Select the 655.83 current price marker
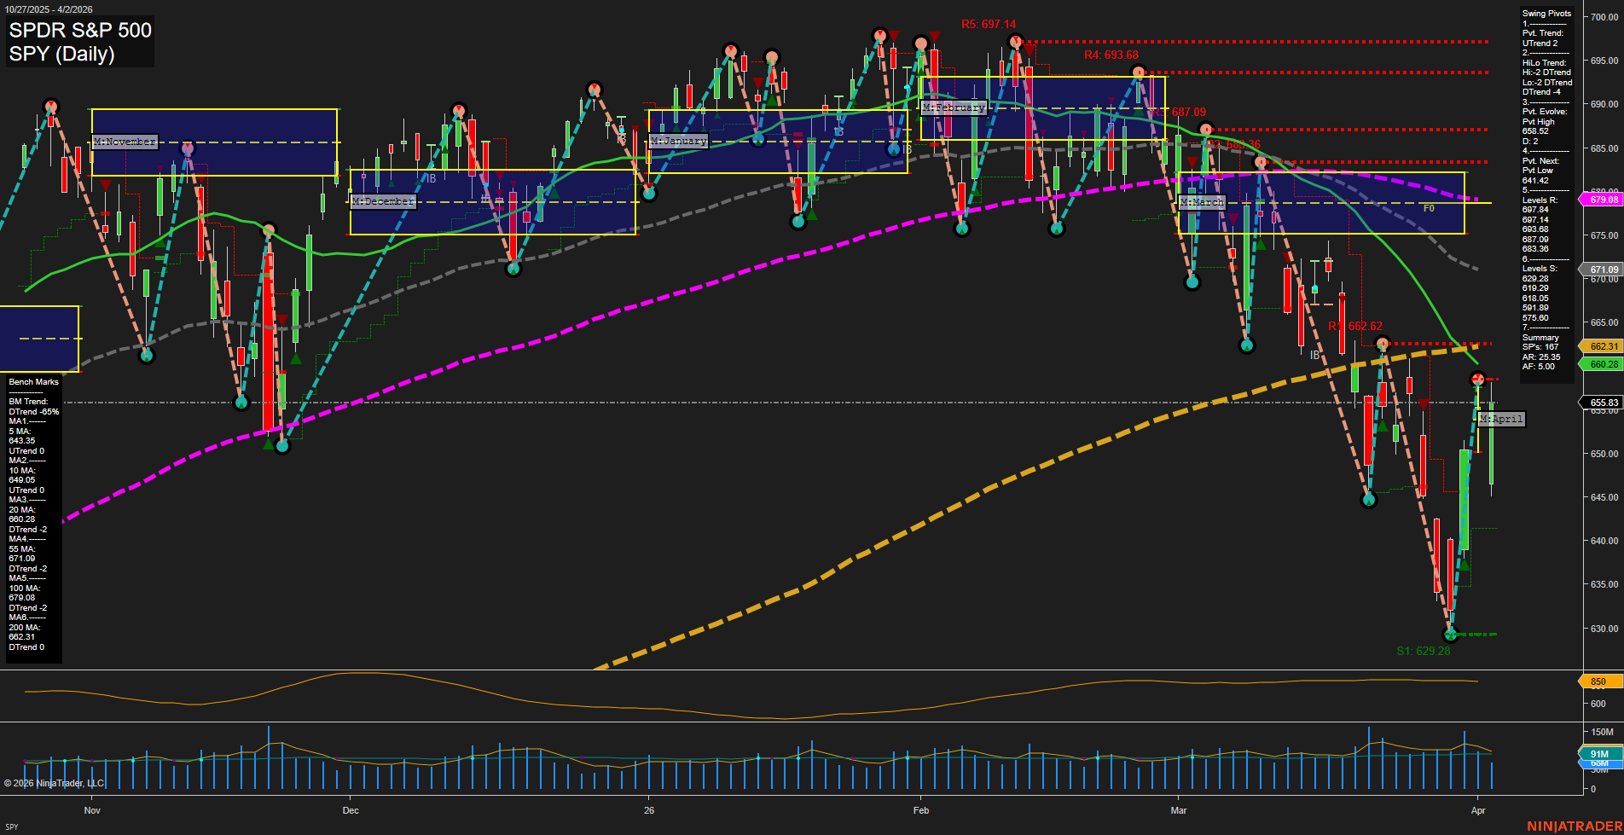Viewport: 1624px width, 835px height. coord(1603,403)
